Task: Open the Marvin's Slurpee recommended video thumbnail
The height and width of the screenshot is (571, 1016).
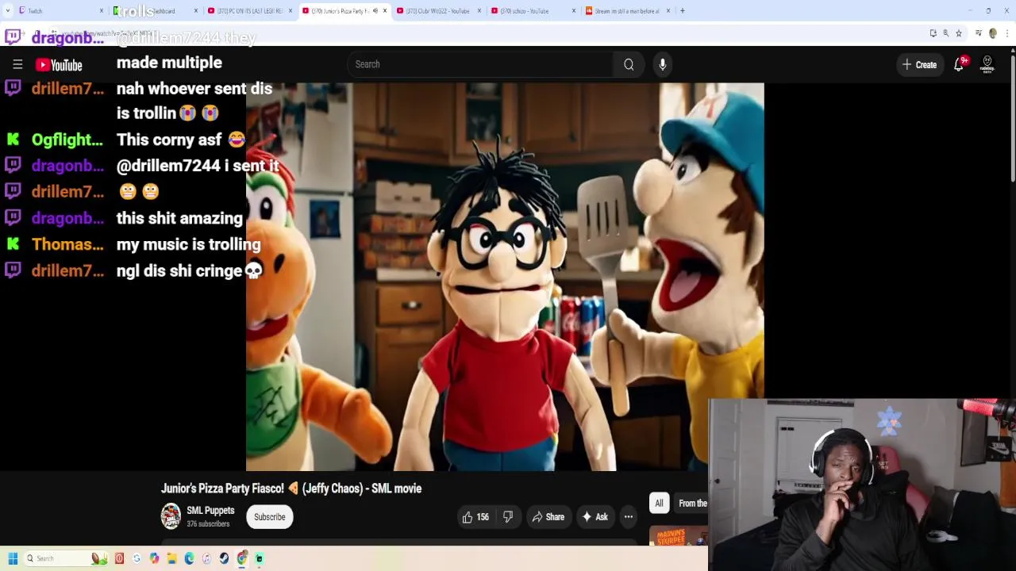Action: [x=679, y=536]
